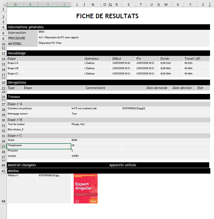Select the Etat column heading

pyautogui.click(x=203, y=88)
